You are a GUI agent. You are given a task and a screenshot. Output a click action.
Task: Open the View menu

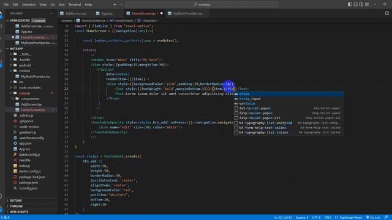[x=43, y=4]
